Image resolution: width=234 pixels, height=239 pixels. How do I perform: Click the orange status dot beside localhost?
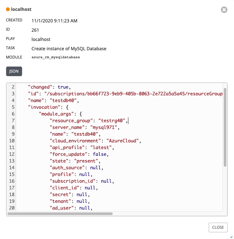[x=8, y=10]
